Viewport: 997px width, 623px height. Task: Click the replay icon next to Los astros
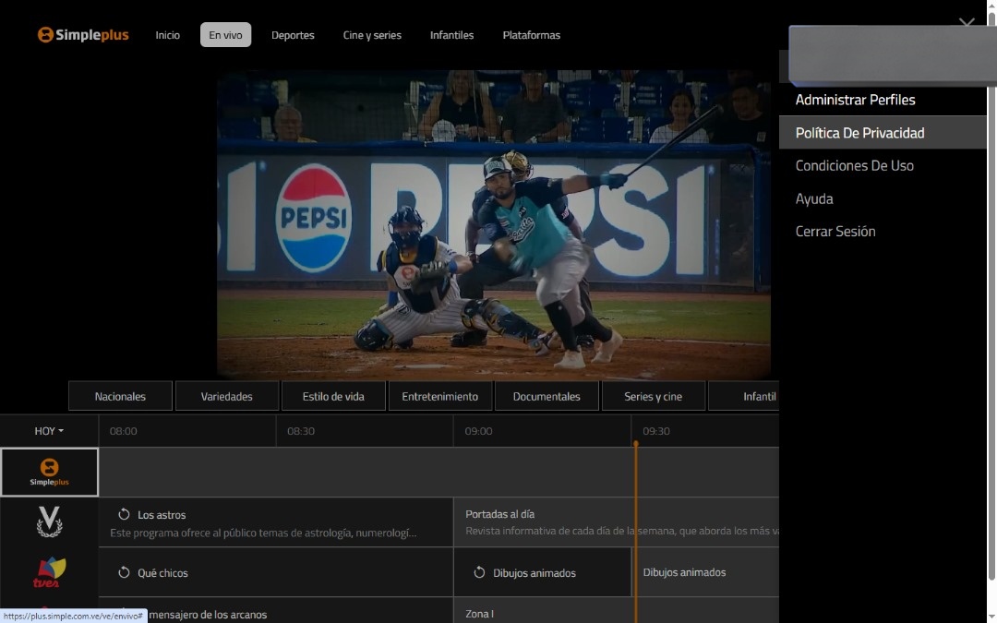click(124, 514)
